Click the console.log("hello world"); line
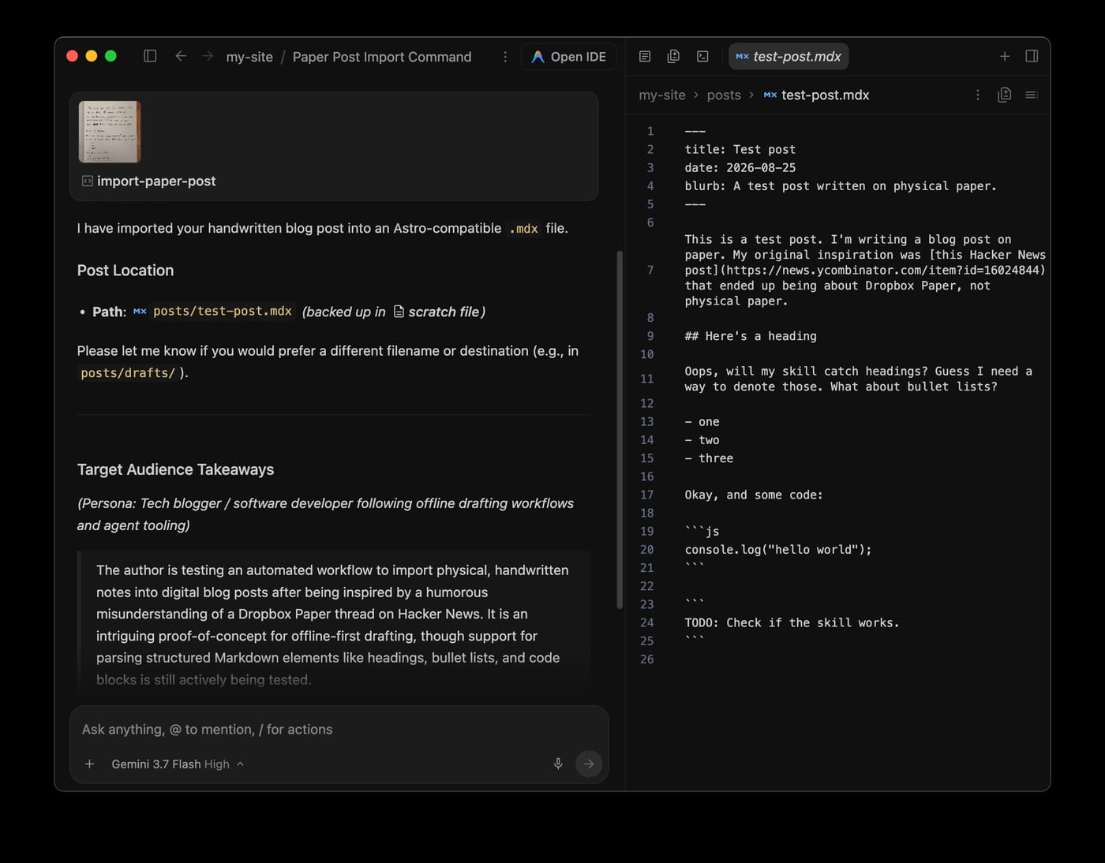Viewport: 1105px width, 863px height. 778,549
